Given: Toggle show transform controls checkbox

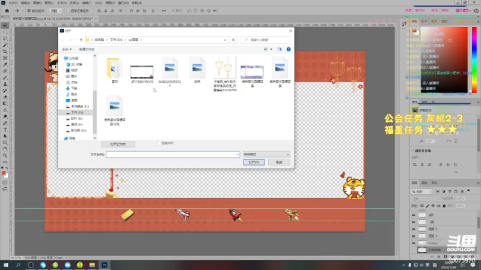Looking at the screenshot, I should 68,11.
